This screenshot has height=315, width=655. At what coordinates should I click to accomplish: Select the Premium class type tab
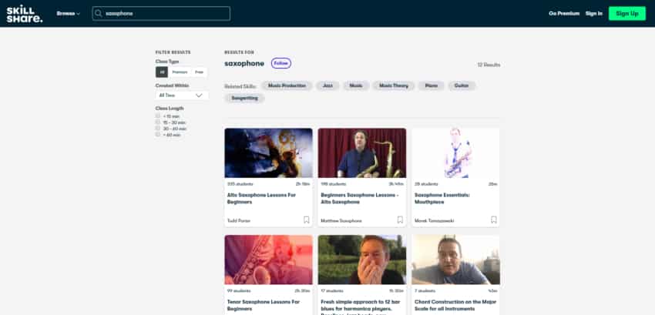(x=180, y=72)
